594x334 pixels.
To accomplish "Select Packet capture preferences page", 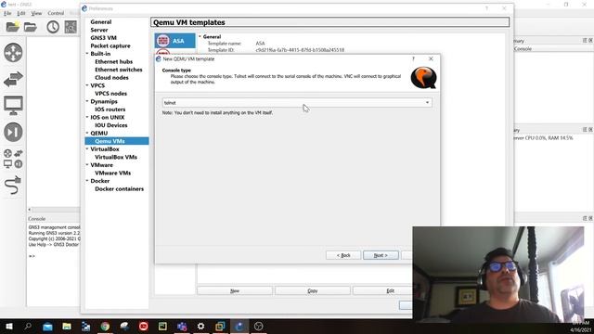I will [x=110, y=45].
